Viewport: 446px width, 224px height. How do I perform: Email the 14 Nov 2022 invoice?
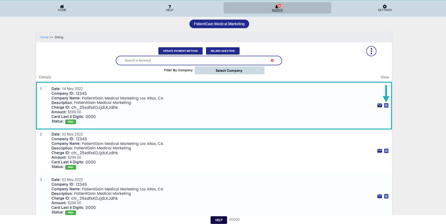pyautogui.click(x=380, y=106)
